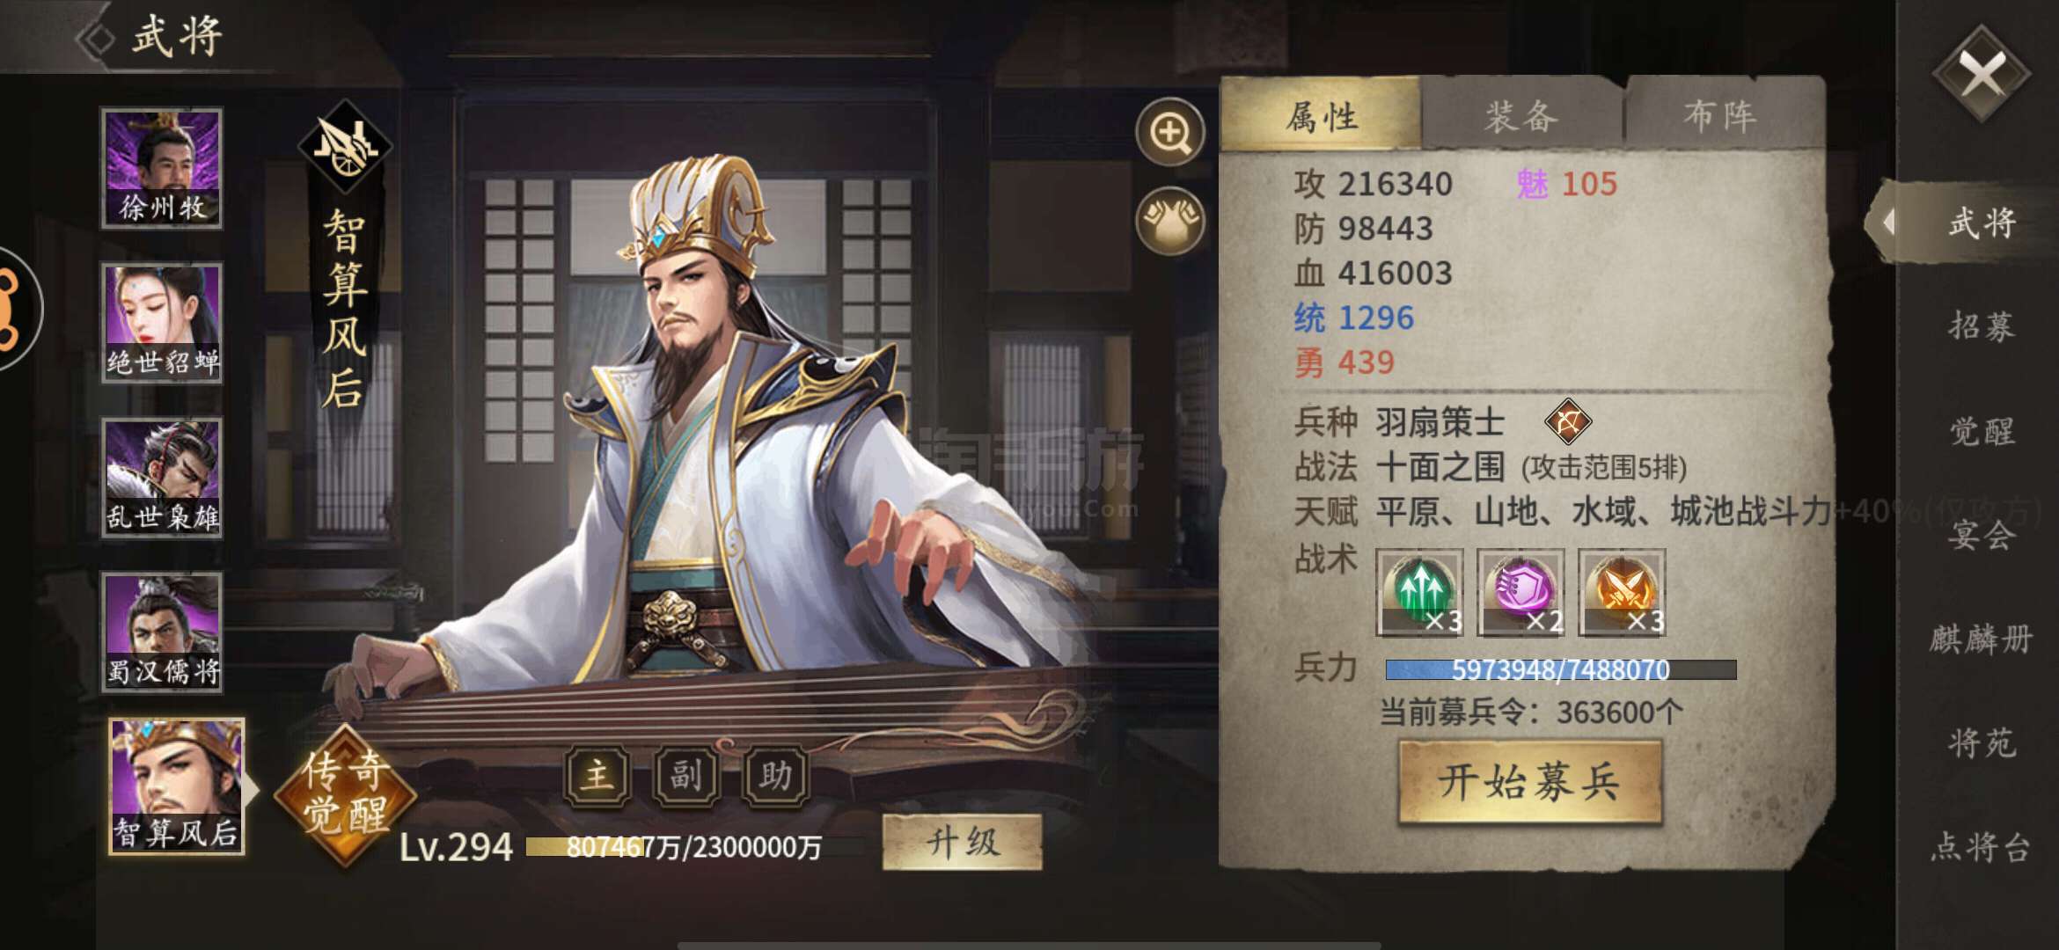Viewport: 2059px width, 950px height.
Task: Tap the troop type diamond icon
Action: pyautogui.click(x=1568, y=422)
